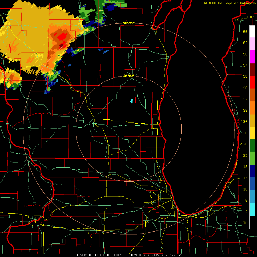Select the bright red legend swatch
257x257 pixels.
(252, 82)
